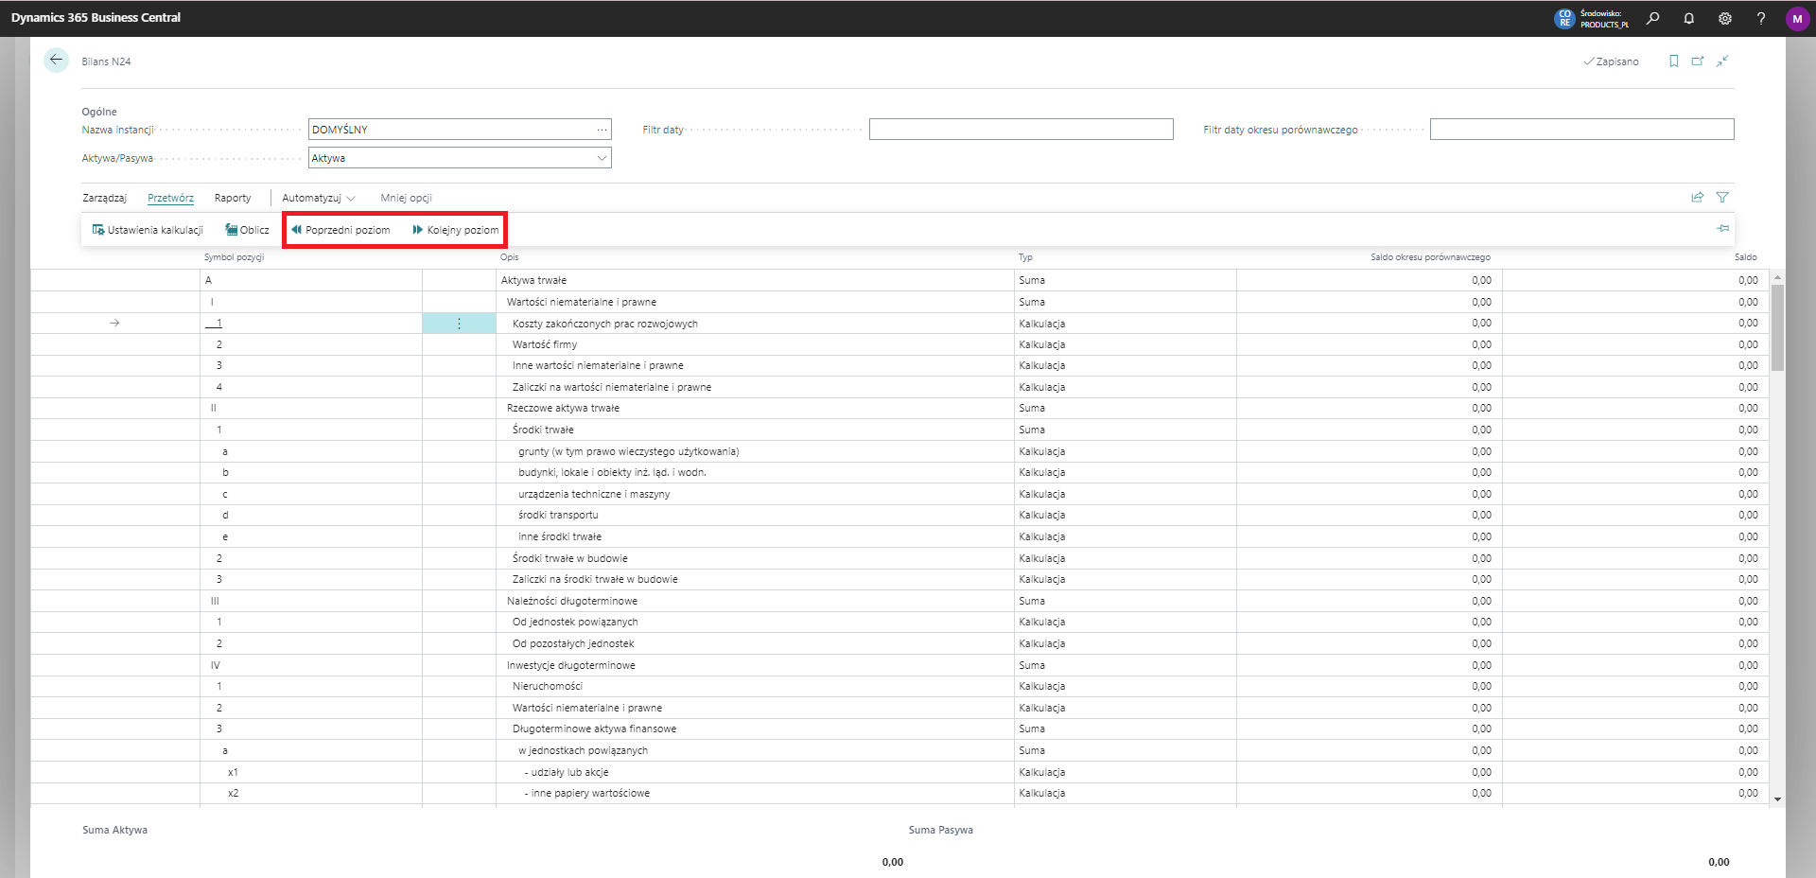Collapse the page with the shrink icon
This screenshot has height=878, width=1816.
[1722, 61]
